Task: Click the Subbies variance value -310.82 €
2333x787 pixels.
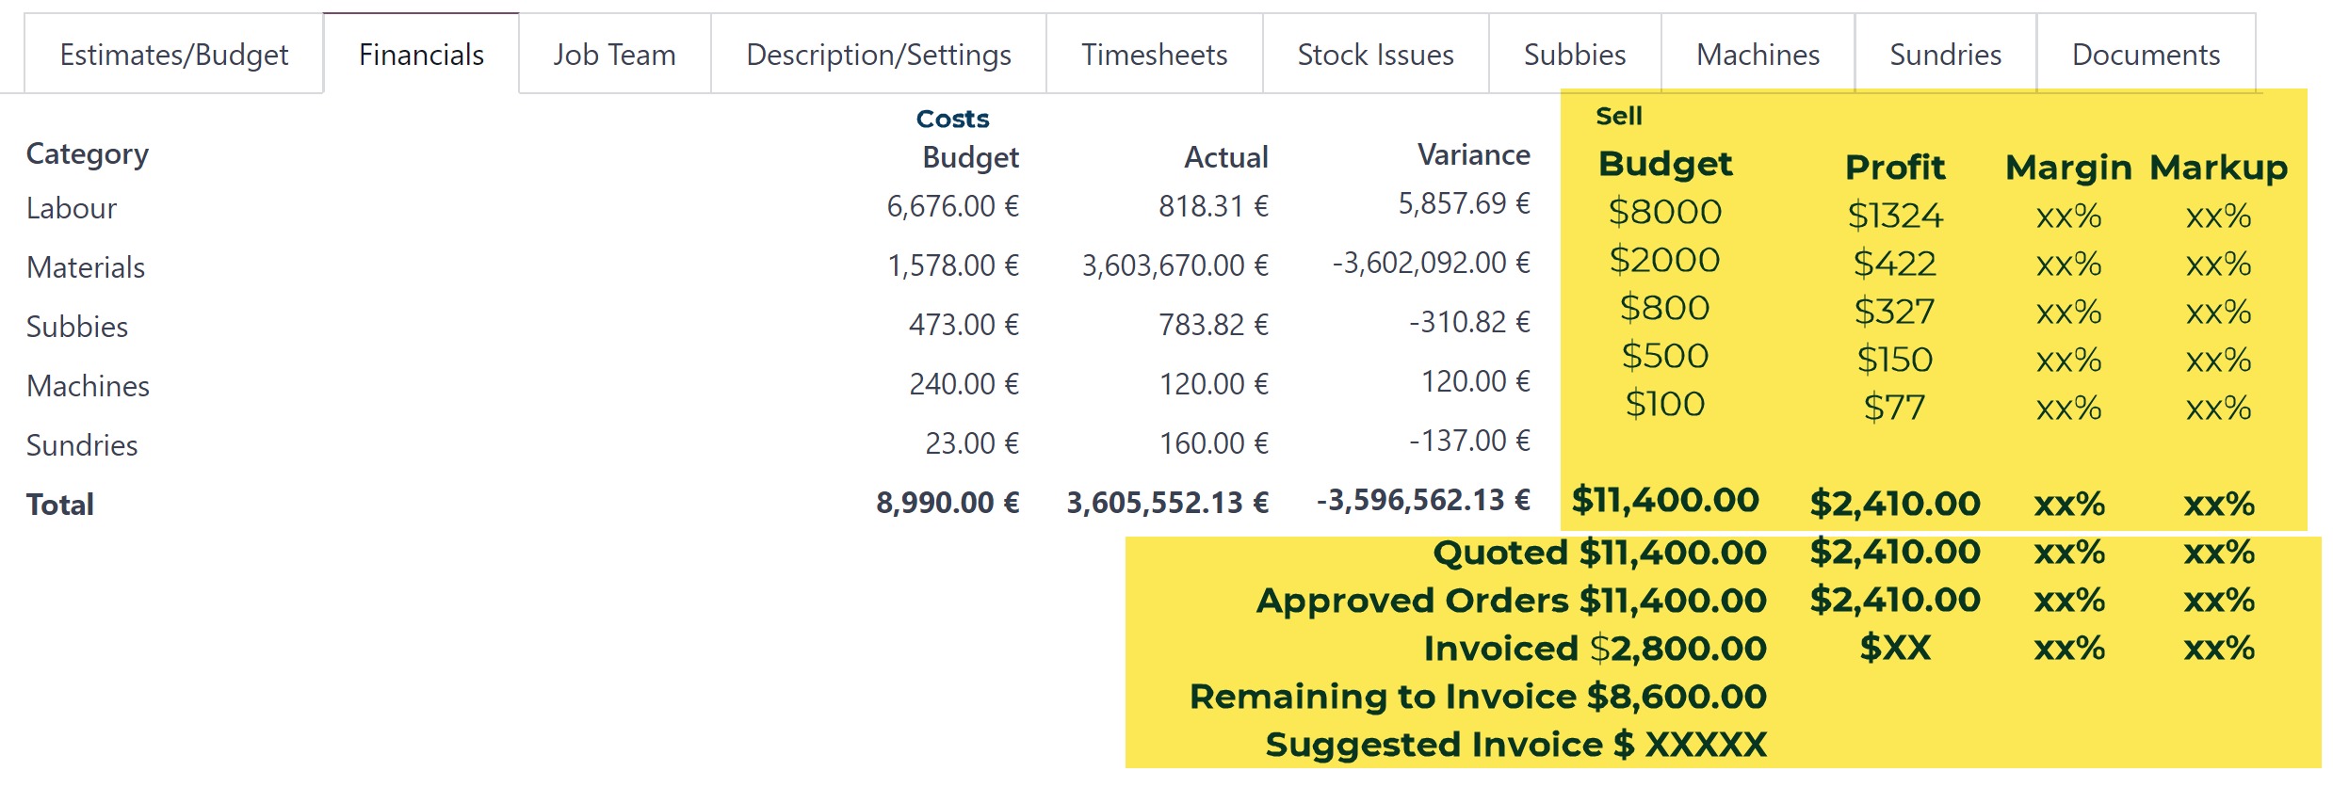Action: click(x=1468, y=322)
